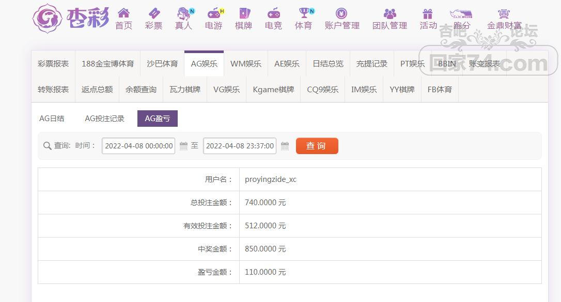This screenshot has height=302, width=561.
Task: Switch to the AG日结 sub-tab
Action: (52, 119)
